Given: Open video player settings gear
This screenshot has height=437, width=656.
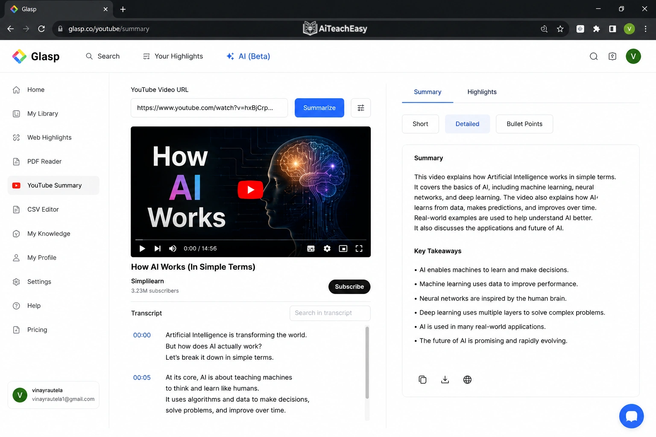Looking at the screenshot, I should tap(327, 248).
